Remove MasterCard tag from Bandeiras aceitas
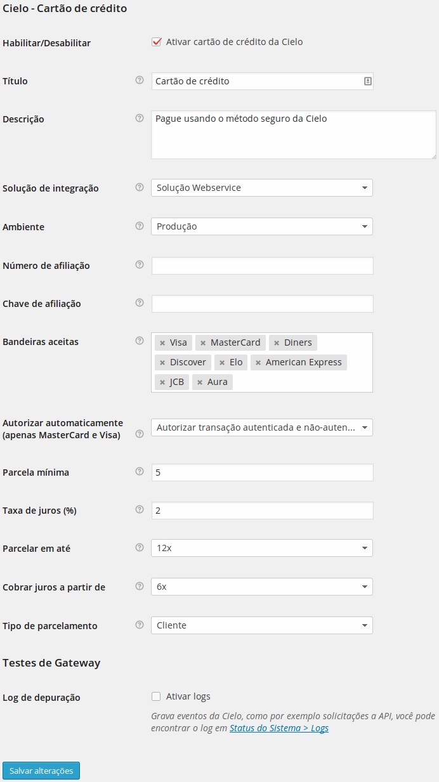The image size is (439, 782). coord(203,343)
